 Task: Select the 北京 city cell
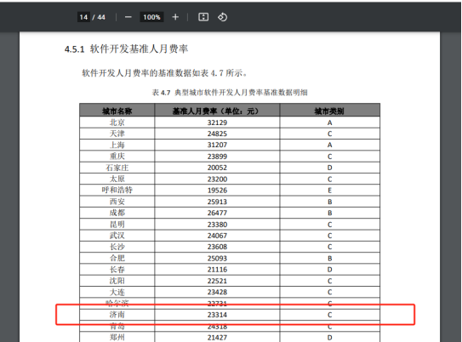[117, 123]
